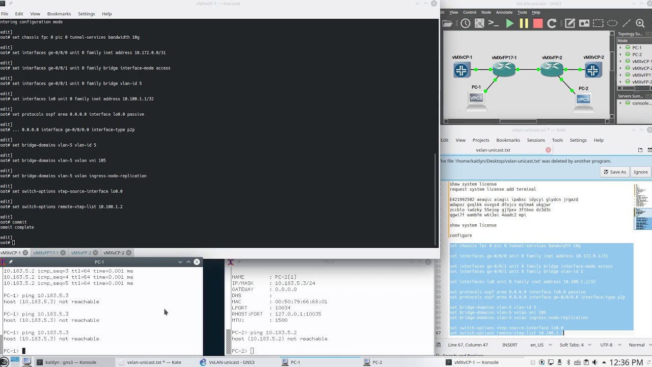Select vMXvCP-1 node in topology canvas

click(x=461, y=70)
